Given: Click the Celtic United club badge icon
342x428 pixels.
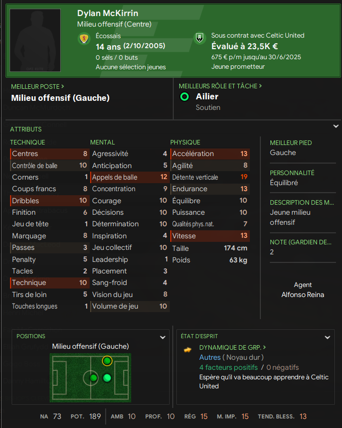Looking at the screenshot, I should point(200,38).
